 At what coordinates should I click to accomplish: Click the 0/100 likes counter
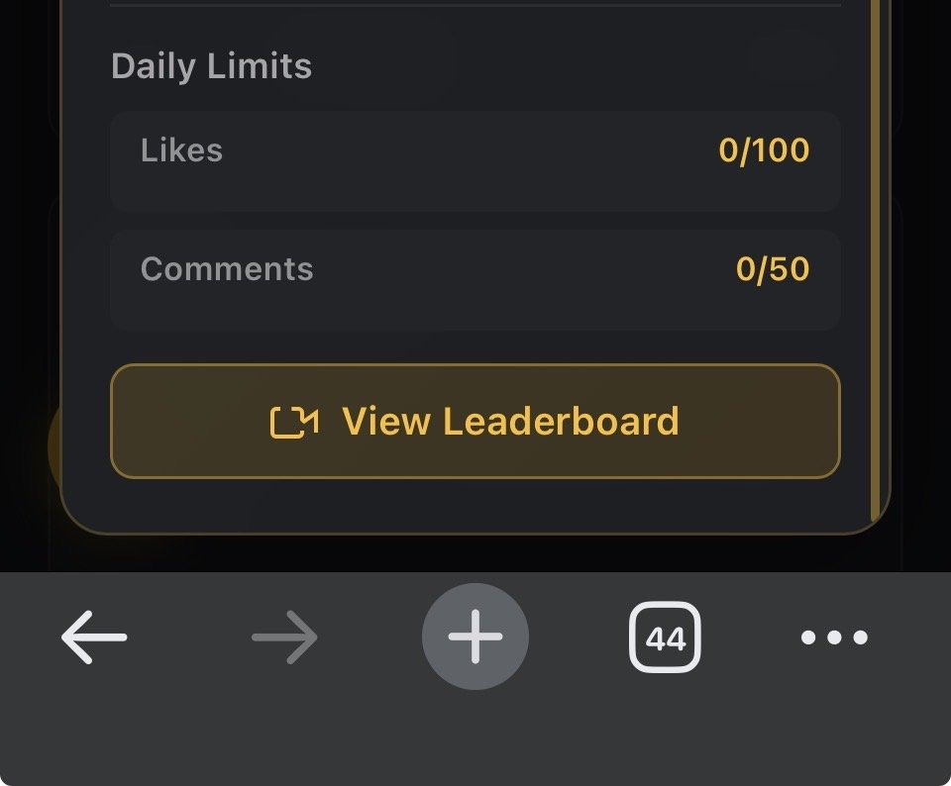tap(764, 150)
